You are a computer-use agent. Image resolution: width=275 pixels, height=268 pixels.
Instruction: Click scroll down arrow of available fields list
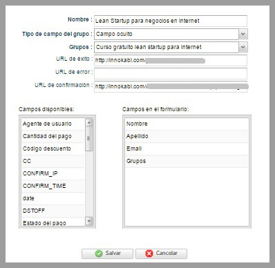pos(89,221)
